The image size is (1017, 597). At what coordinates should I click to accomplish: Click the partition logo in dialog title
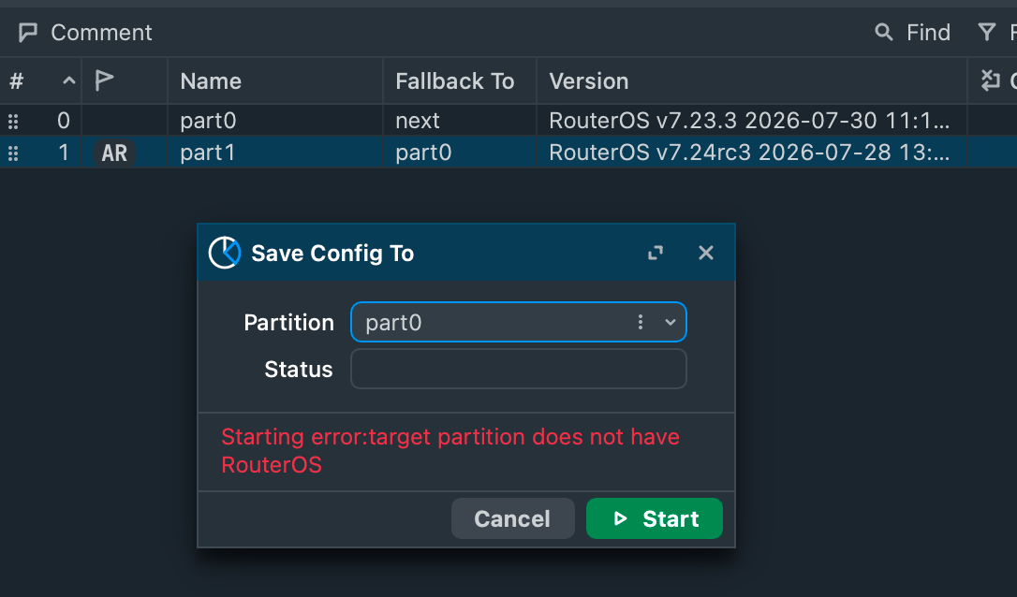point(225,253)
